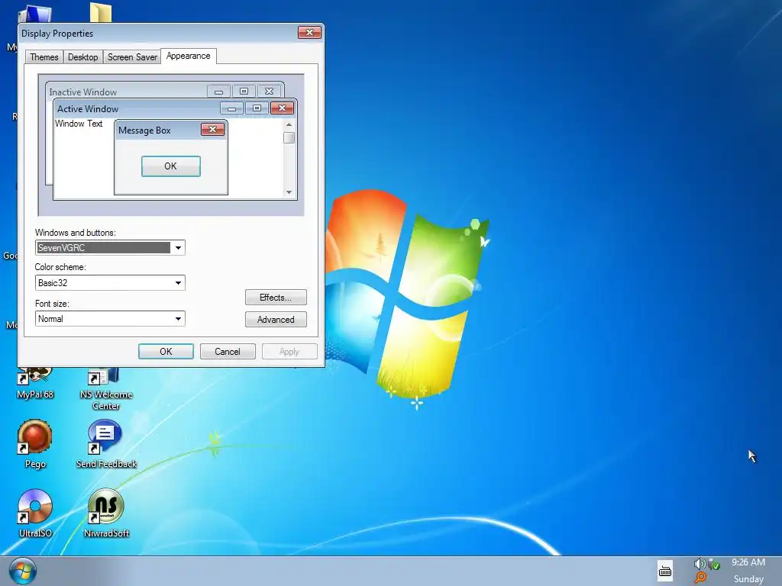Click the preview Inactive Window maximize button
Screen dimensions: 782x586
coord(244,92)
